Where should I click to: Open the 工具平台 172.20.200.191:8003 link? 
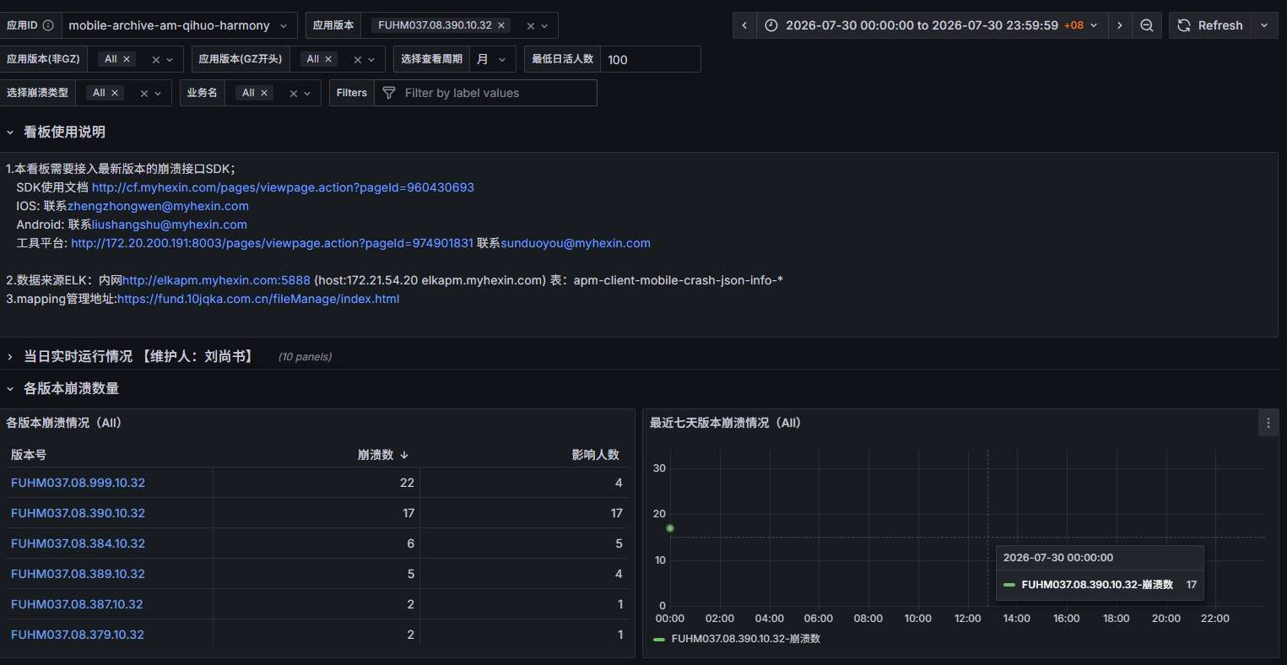(272, 243)
